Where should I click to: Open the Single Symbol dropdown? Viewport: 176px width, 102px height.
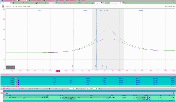[37, 89]
